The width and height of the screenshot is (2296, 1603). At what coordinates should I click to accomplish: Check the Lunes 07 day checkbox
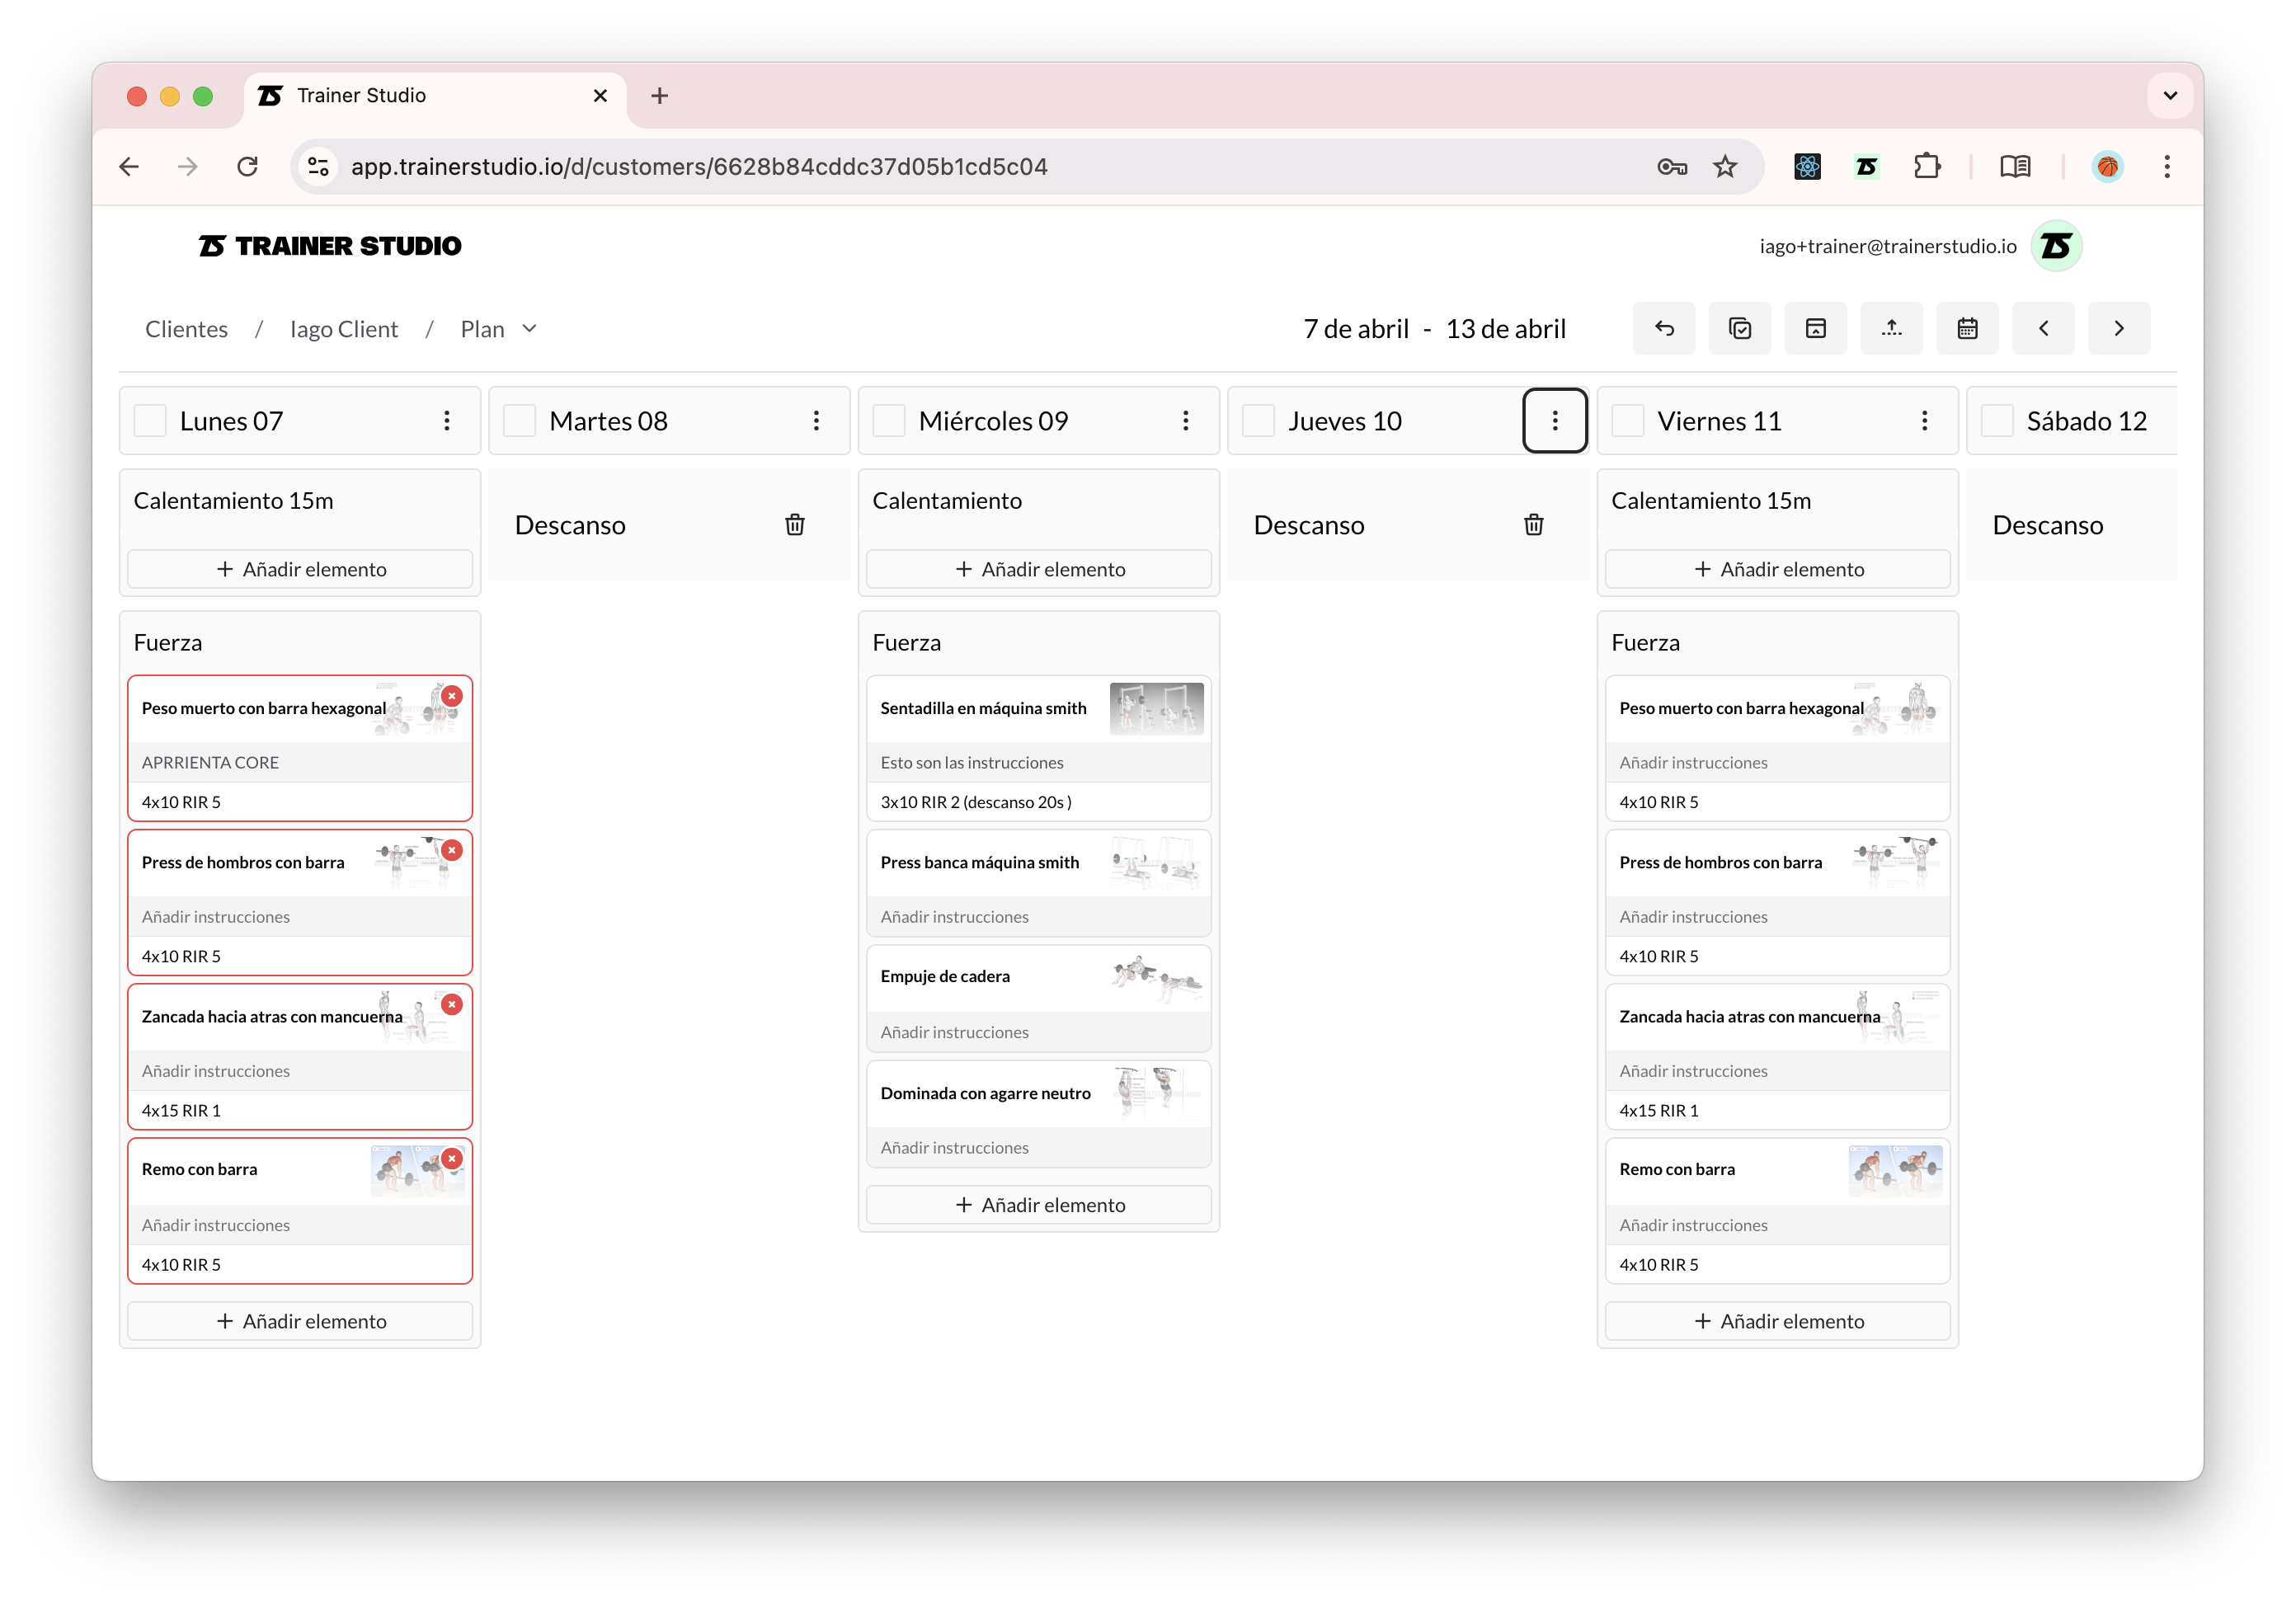150,420
